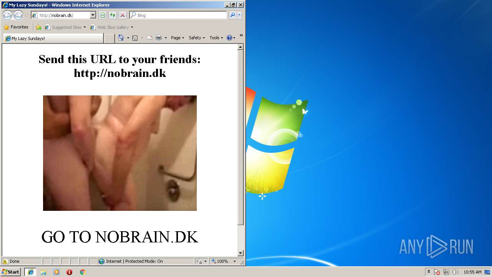
Task: Click the magnifier Search button
Action: pos(233,15)
